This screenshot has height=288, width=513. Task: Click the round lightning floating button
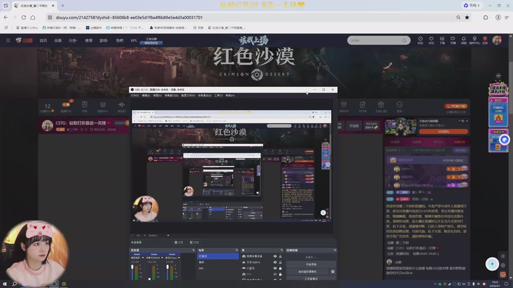click(492, 264)
